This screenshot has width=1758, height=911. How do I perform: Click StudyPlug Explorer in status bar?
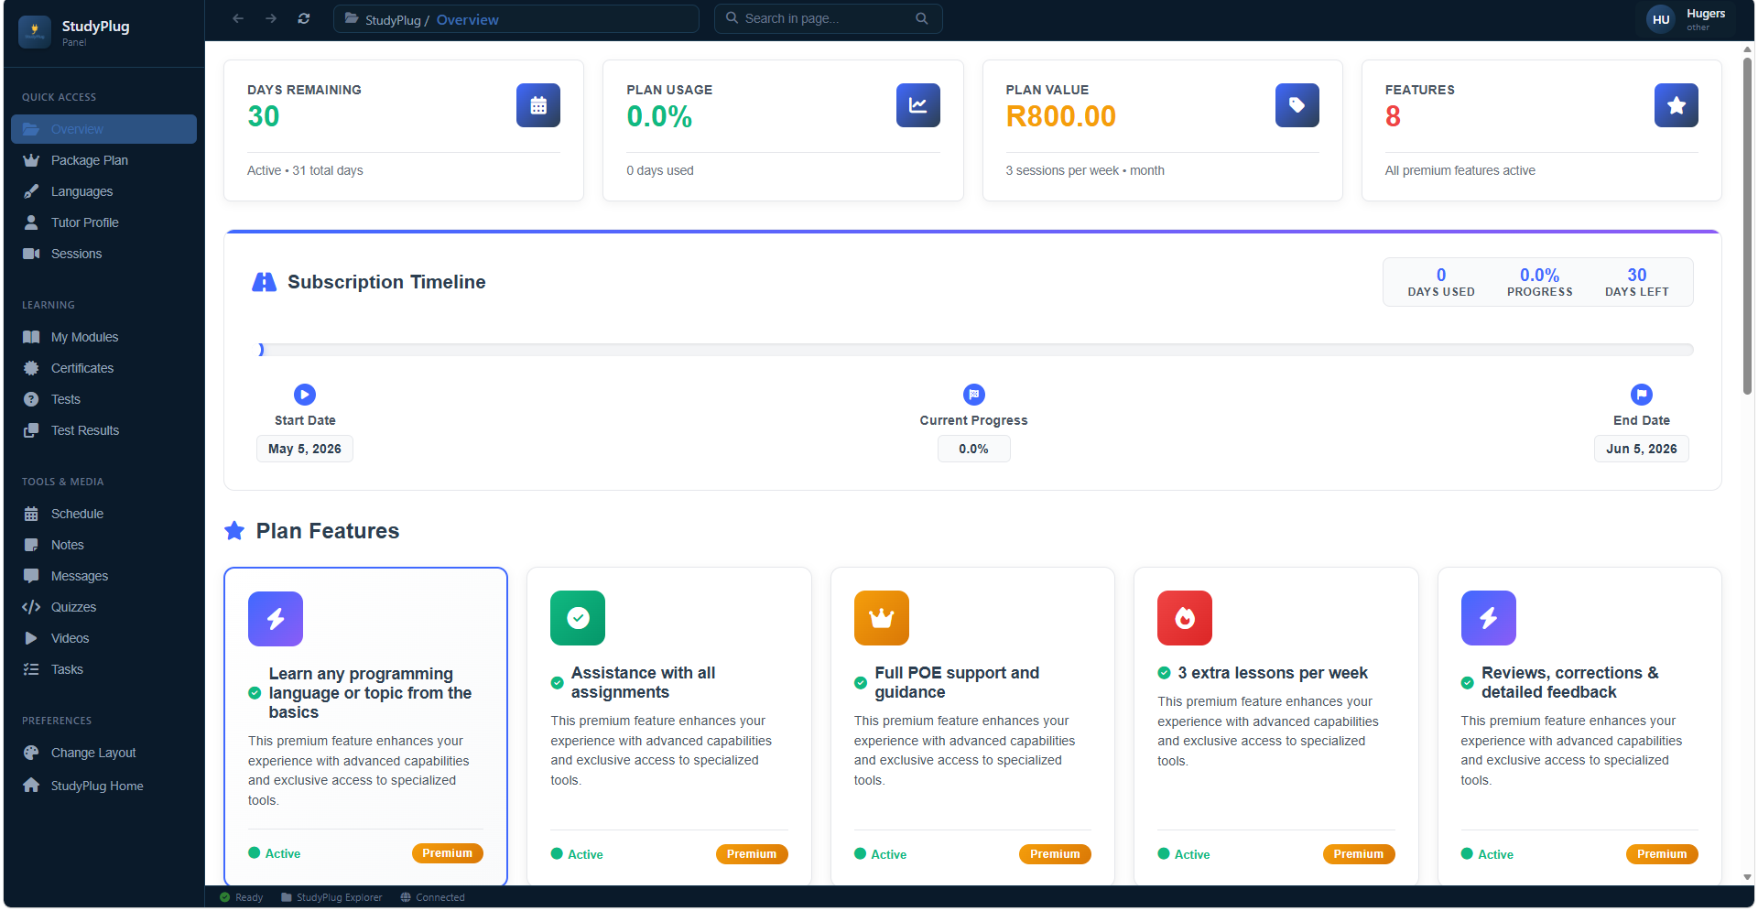point(331,897)
